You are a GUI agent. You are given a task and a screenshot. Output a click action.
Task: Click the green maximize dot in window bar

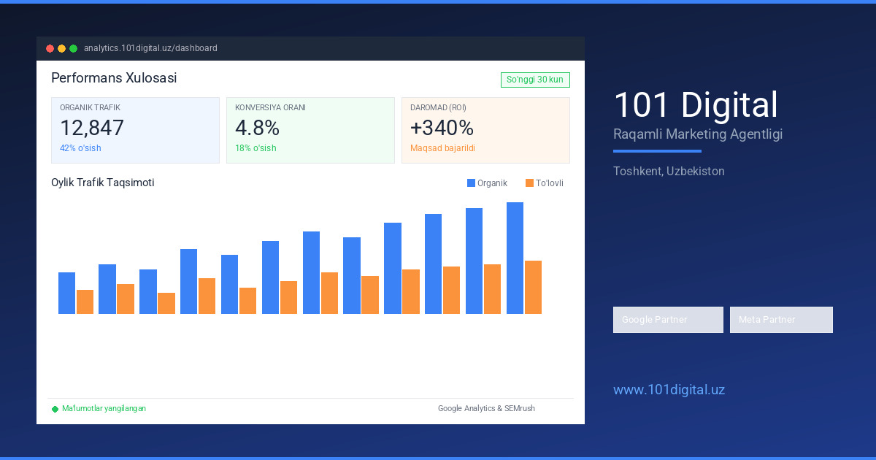click(x=73, y=49)
